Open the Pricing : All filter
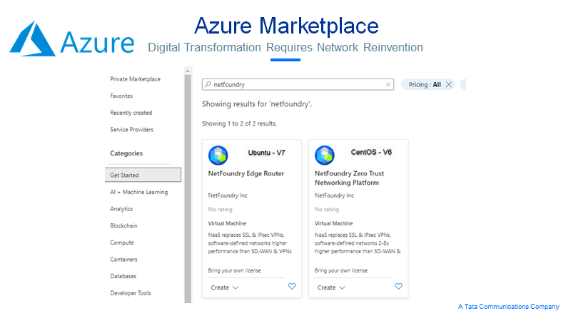The height and width of the screenshot is (321, 571). [x=424, y=84]
